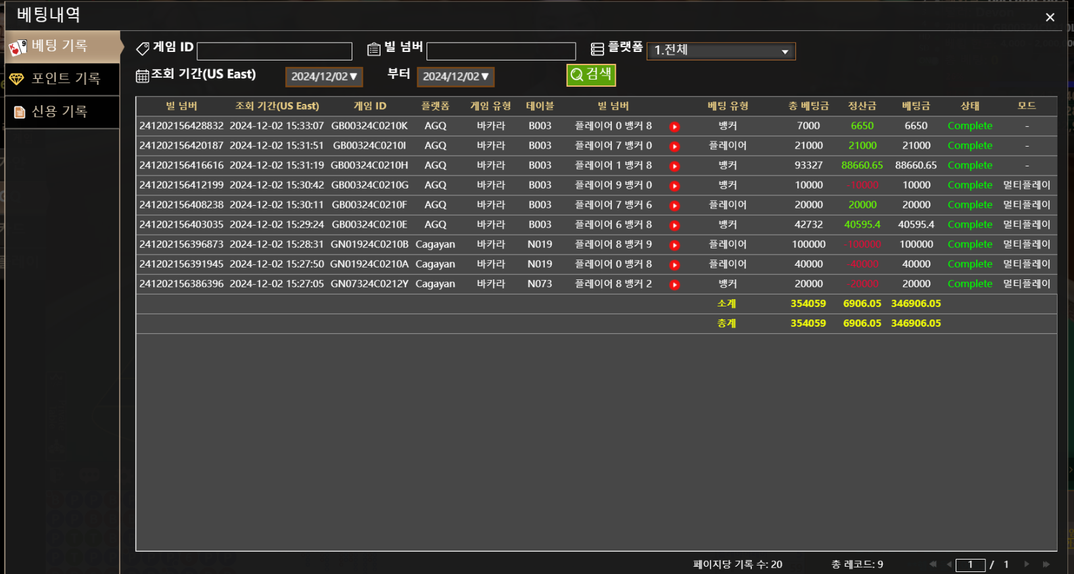Click total bet 93327 cell

point(808,165)
